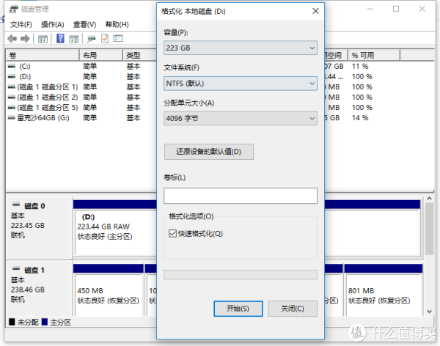Click the 14 % free value for G:
This screenshot has height=346, width=440.
[360, 118]
